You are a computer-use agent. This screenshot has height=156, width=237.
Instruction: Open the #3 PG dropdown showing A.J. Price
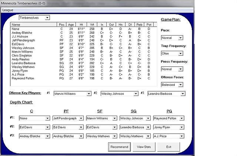(x=169, y=136)
